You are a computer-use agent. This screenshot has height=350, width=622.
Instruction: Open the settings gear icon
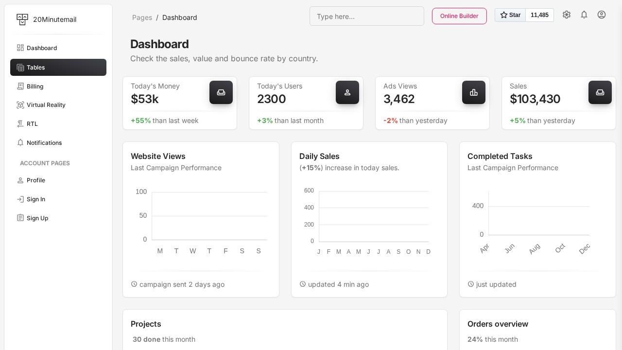point(567,15)
